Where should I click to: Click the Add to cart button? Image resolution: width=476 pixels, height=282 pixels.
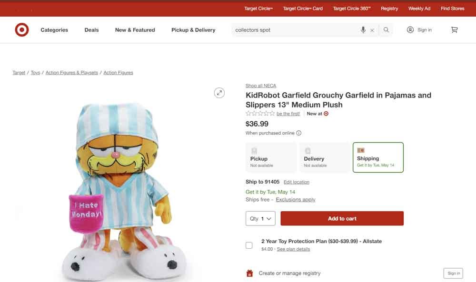tap(342, 218)
